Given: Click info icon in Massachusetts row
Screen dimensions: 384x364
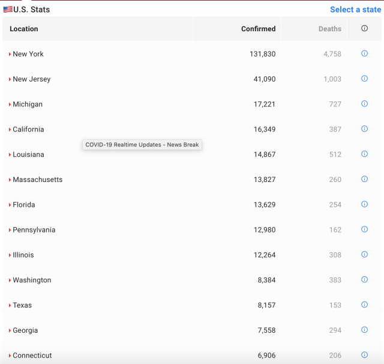Looking at the screenshot, I should click(x=364, y=179).
